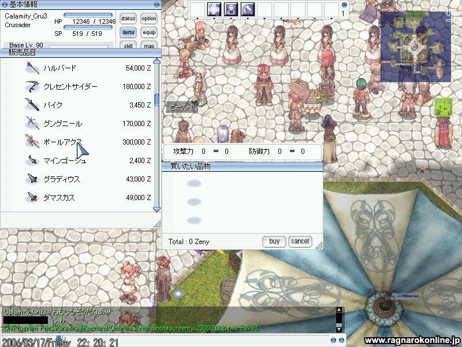Zoom out the minimap with minus icon
Image resolution: width=462 pixels, height=347 pixels.
click(449, 20)
